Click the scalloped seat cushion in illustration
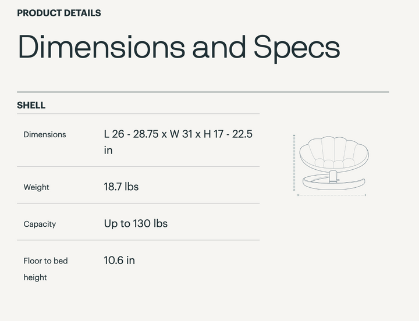 [x=334, y=154]
